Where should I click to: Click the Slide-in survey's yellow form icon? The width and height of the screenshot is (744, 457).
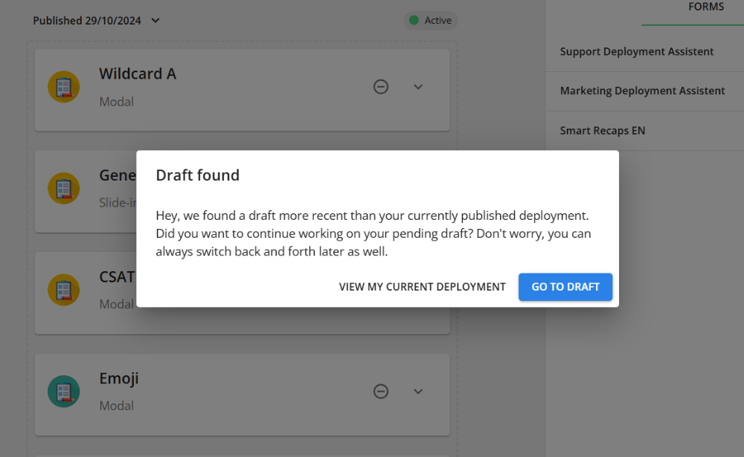[64, 188]
